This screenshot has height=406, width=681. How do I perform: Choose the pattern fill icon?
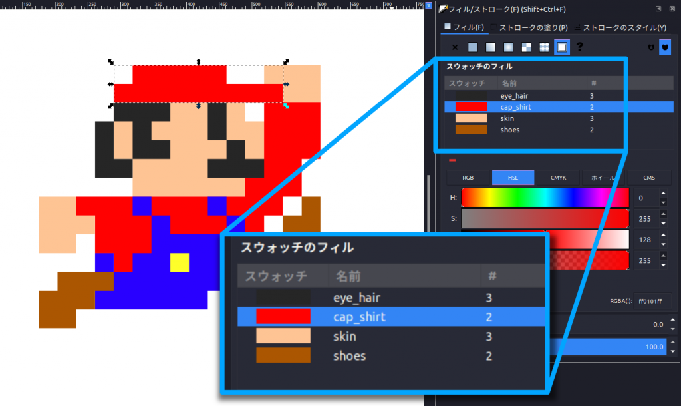coord(544,47)
